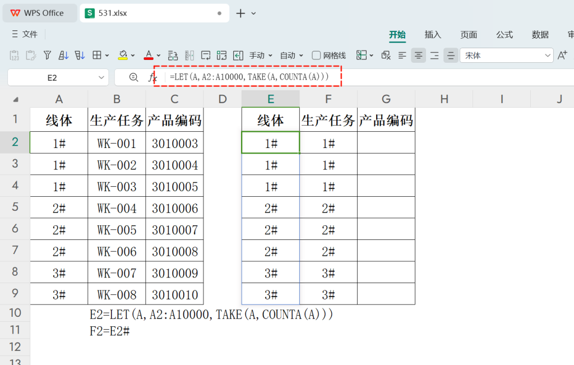Click the E2=LET formula text in row 10
Viewport: 574px width, 365px height.
(x=211, y=314)
